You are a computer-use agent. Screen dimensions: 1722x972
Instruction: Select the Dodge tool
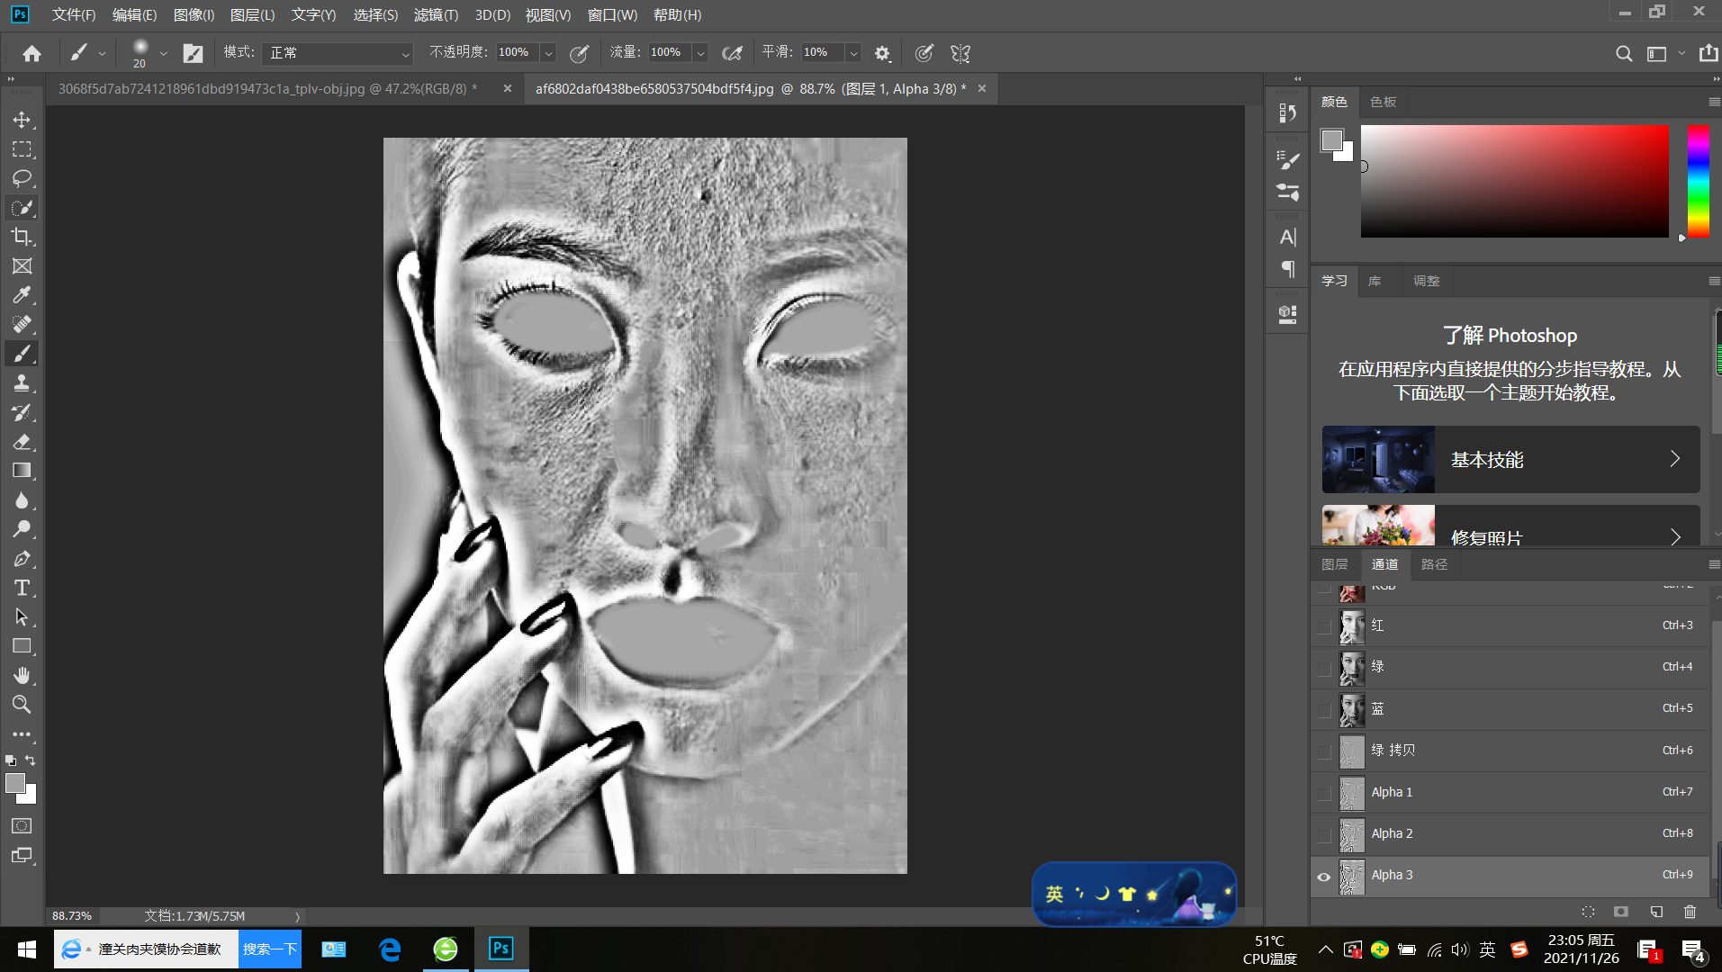point(22,529)
